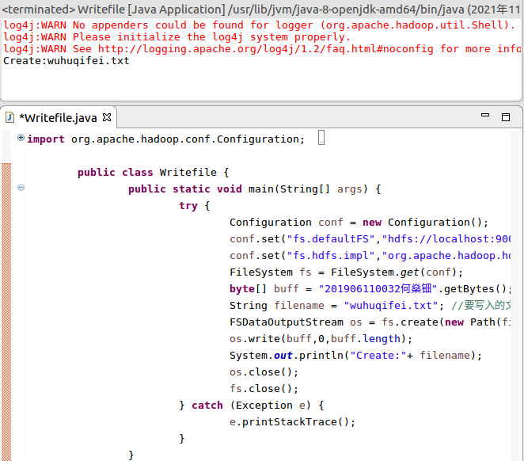The image size is (524, 461).
Task: Collapse the main method fold marker
Action: [x=21, y=187]
